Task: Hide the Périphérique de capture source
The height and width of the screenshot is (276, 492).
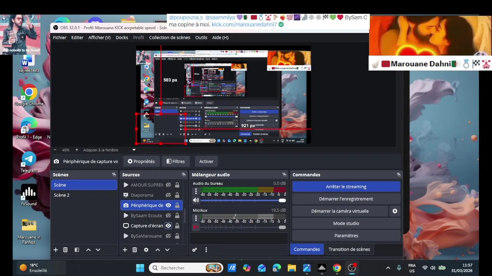Action: tap(168, 205)
